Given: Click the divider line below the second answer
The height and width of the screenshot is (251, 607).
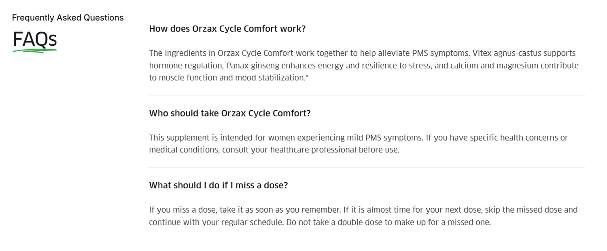Looking at the screenshot, I should pos(367,167).
